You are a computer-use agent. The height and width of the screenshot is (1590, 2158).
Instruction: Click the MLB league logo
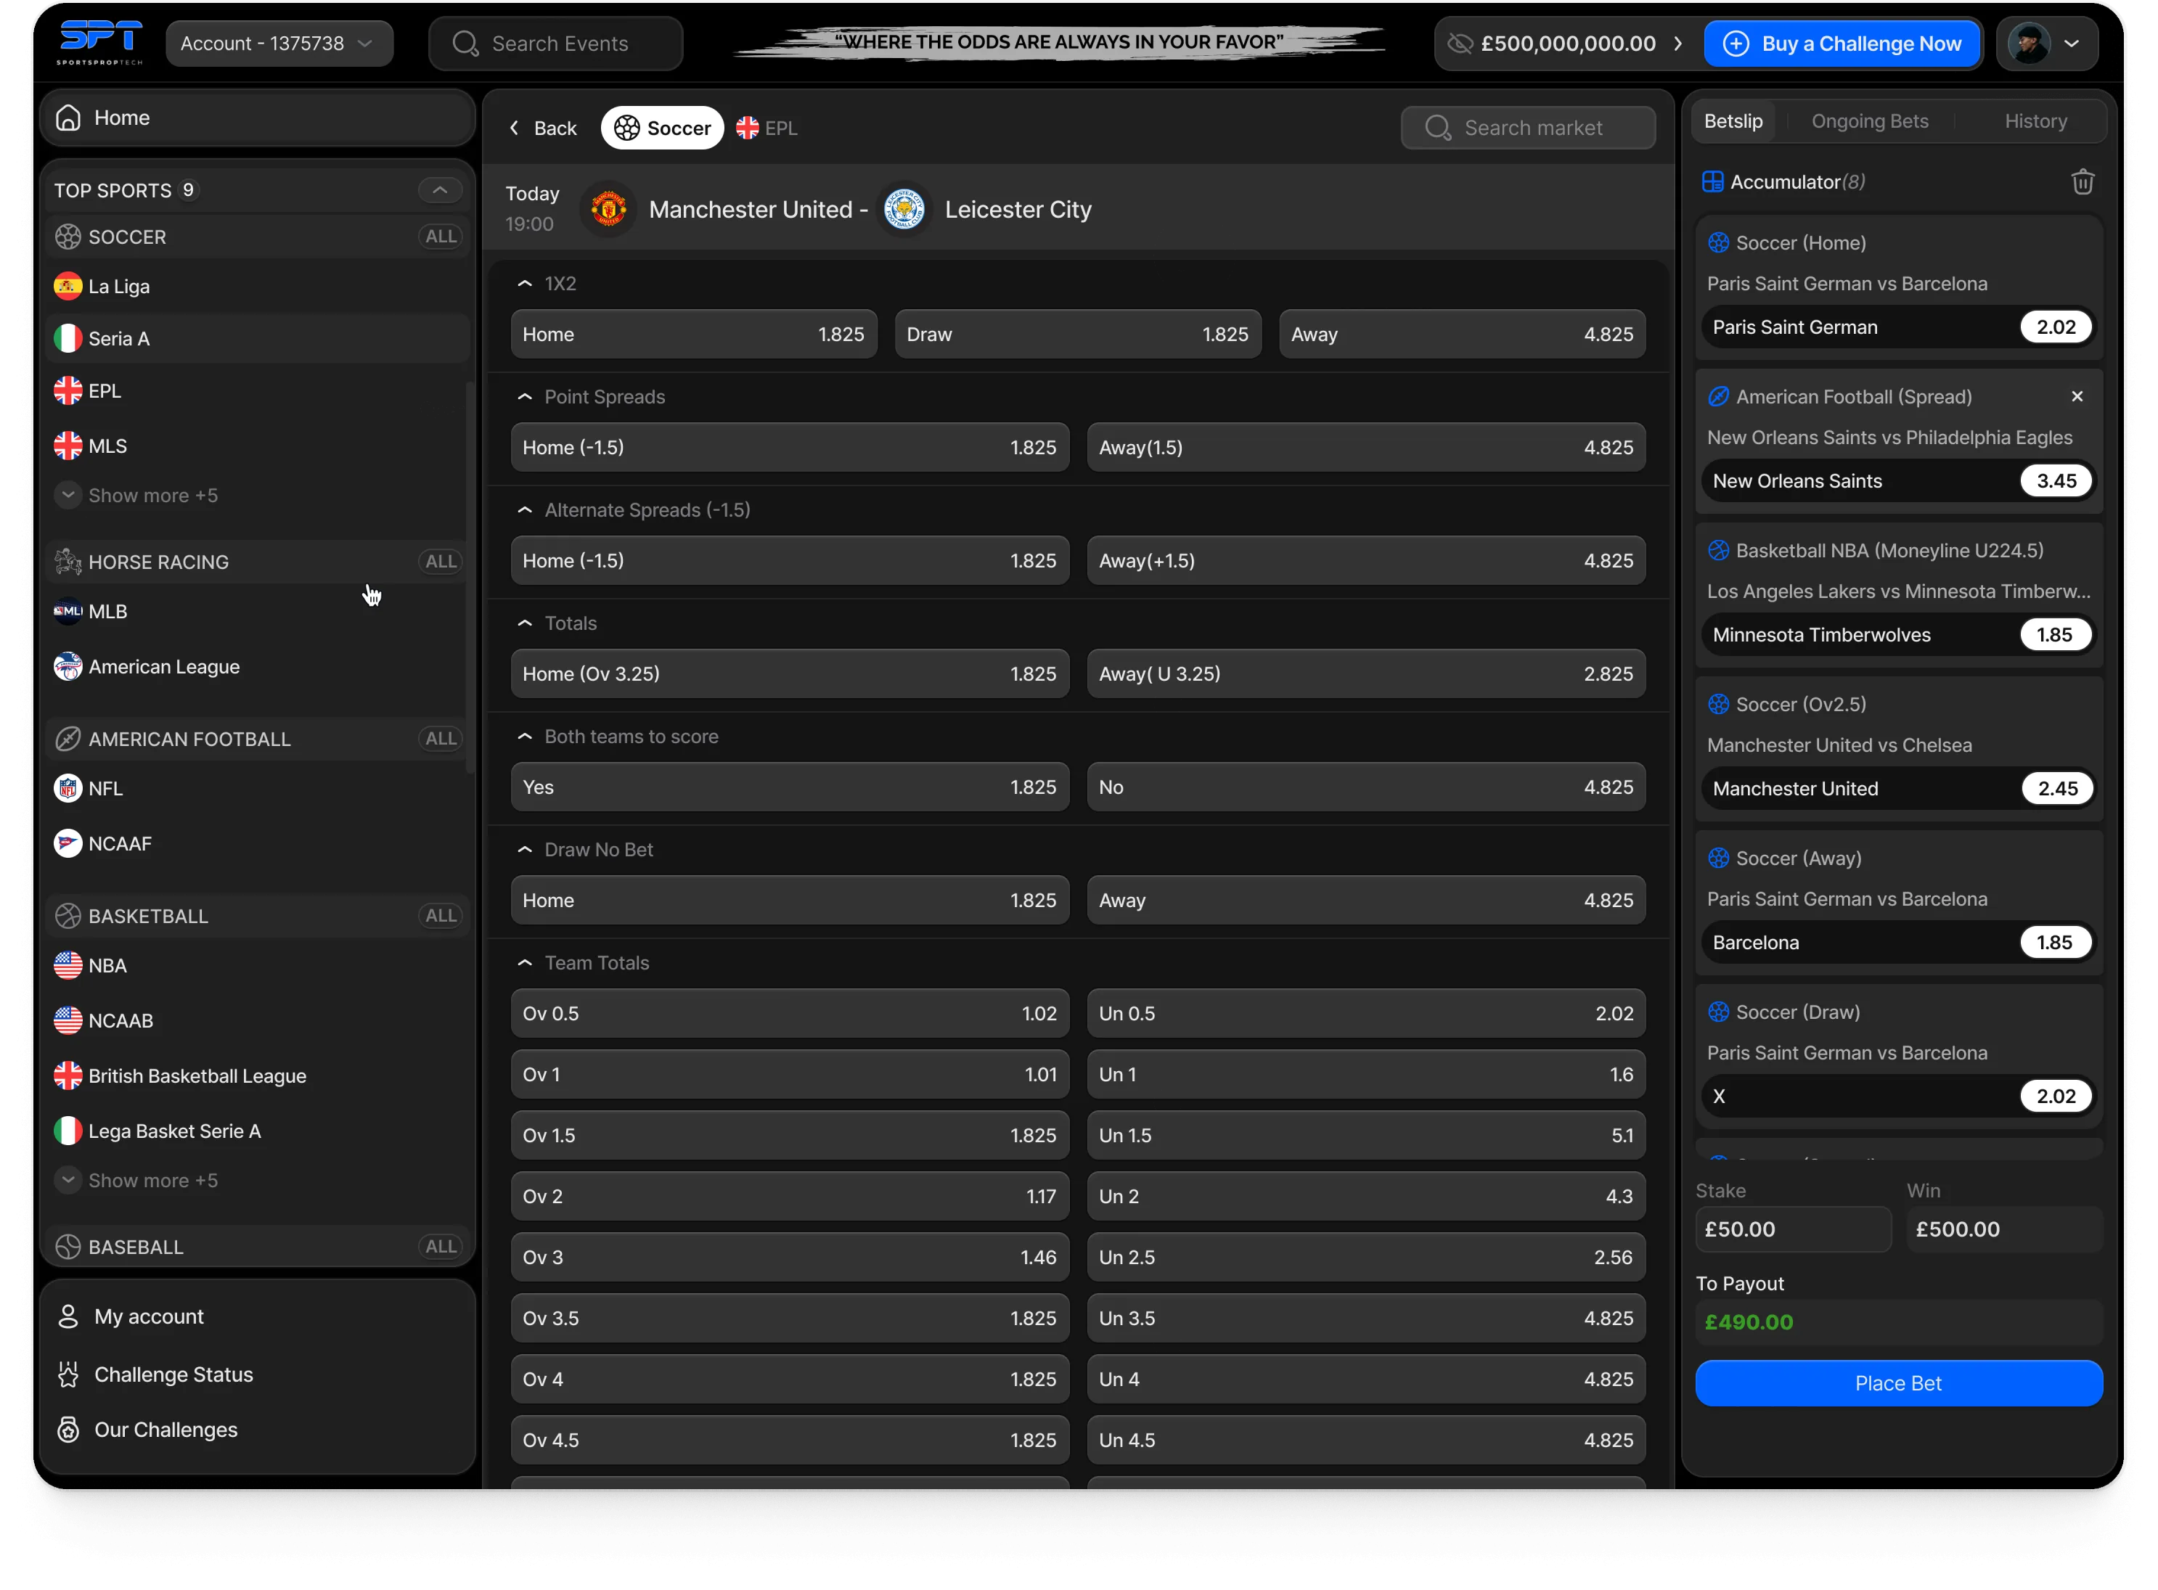[x=68, y=611]
